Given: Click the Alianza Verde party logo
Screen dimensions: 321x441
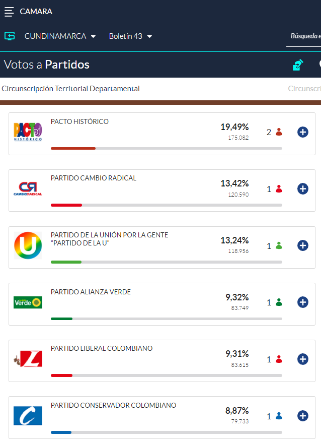Looking at the screenshot, I should pos(28,302).
